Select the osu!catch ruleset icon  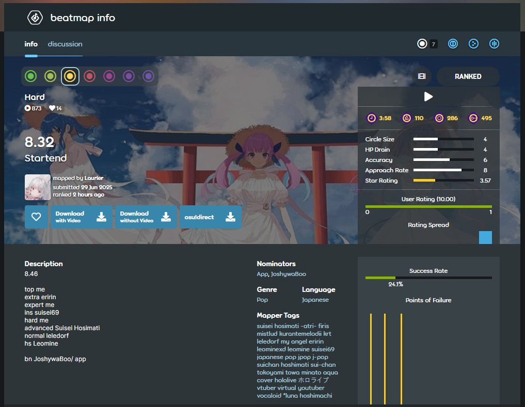[473, 44]
